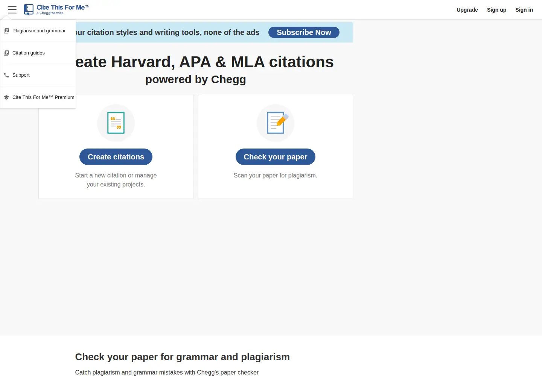This screenshot has width=542, height=376.
Task: Click 'Check your paper for grammar and plagiarism' heading
Action: tap(183, 357)
